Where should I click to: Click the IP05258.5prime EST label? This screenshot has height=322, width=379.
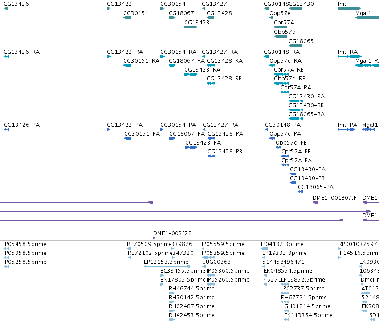25,262
